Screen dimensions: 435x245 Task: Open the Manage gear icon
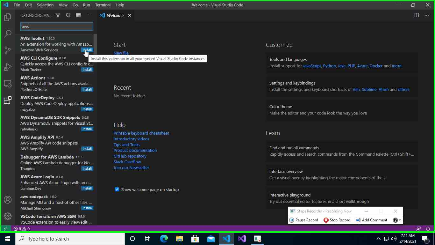tap(8, 216)
